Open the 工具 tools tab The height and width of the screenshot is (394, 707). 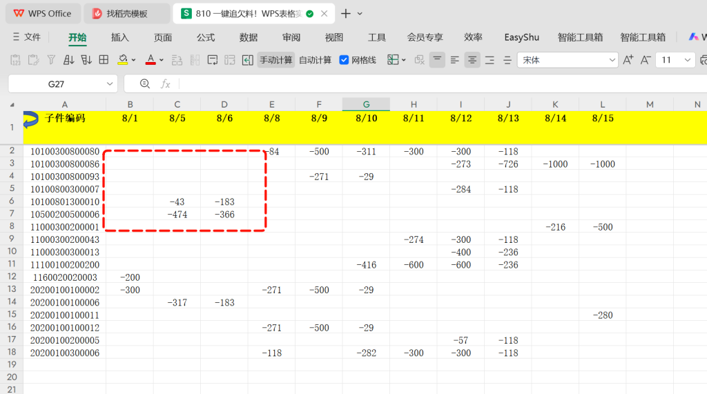377,37
